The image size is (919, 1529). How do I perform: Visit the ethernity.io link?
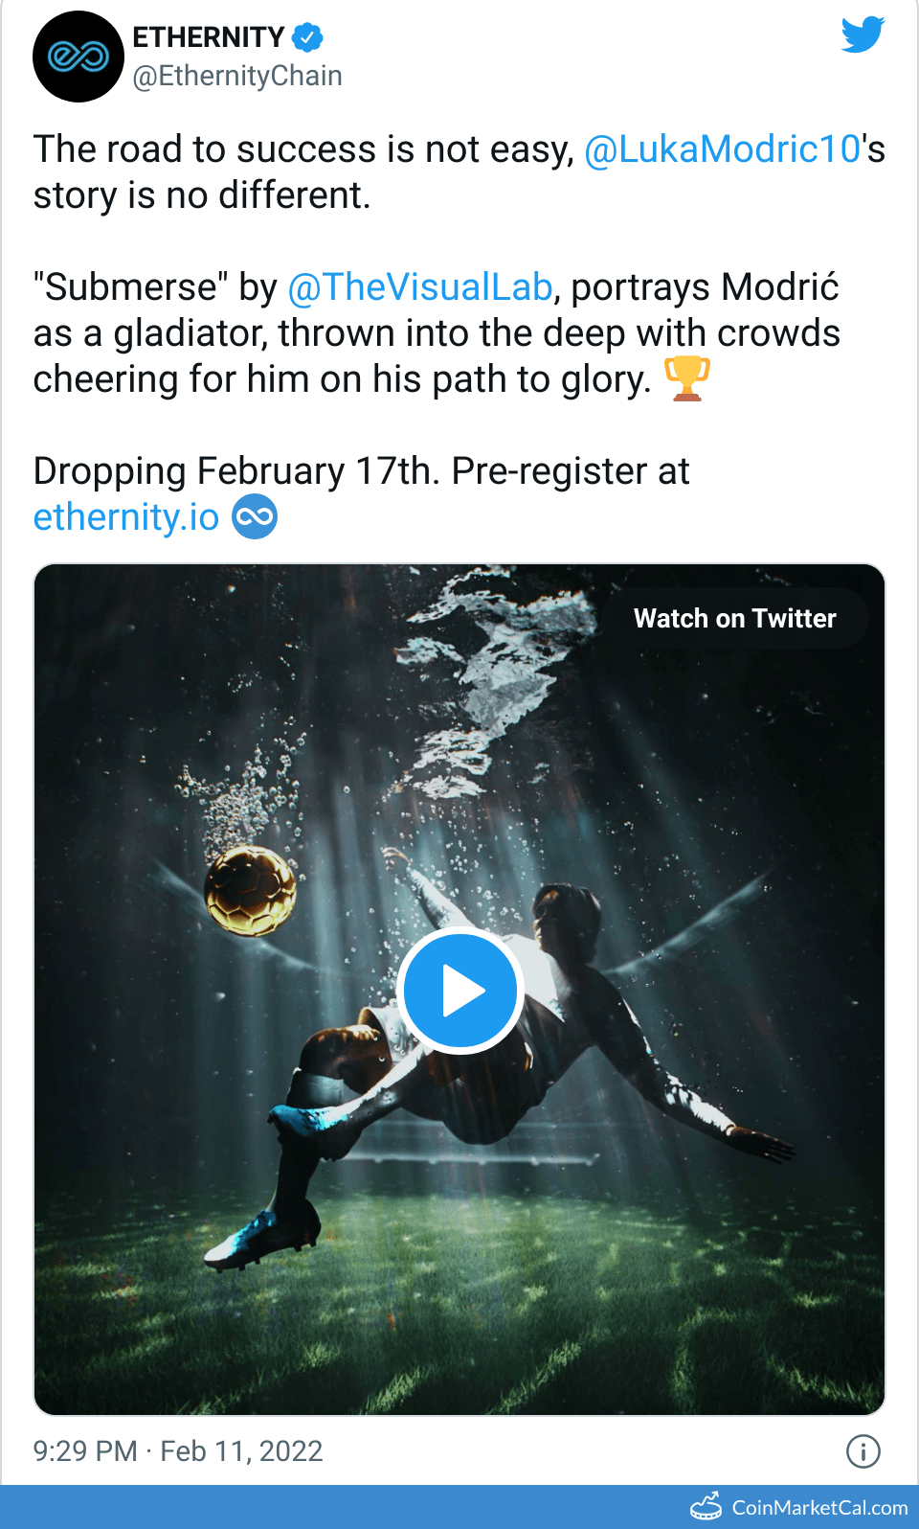coord(126,517)
